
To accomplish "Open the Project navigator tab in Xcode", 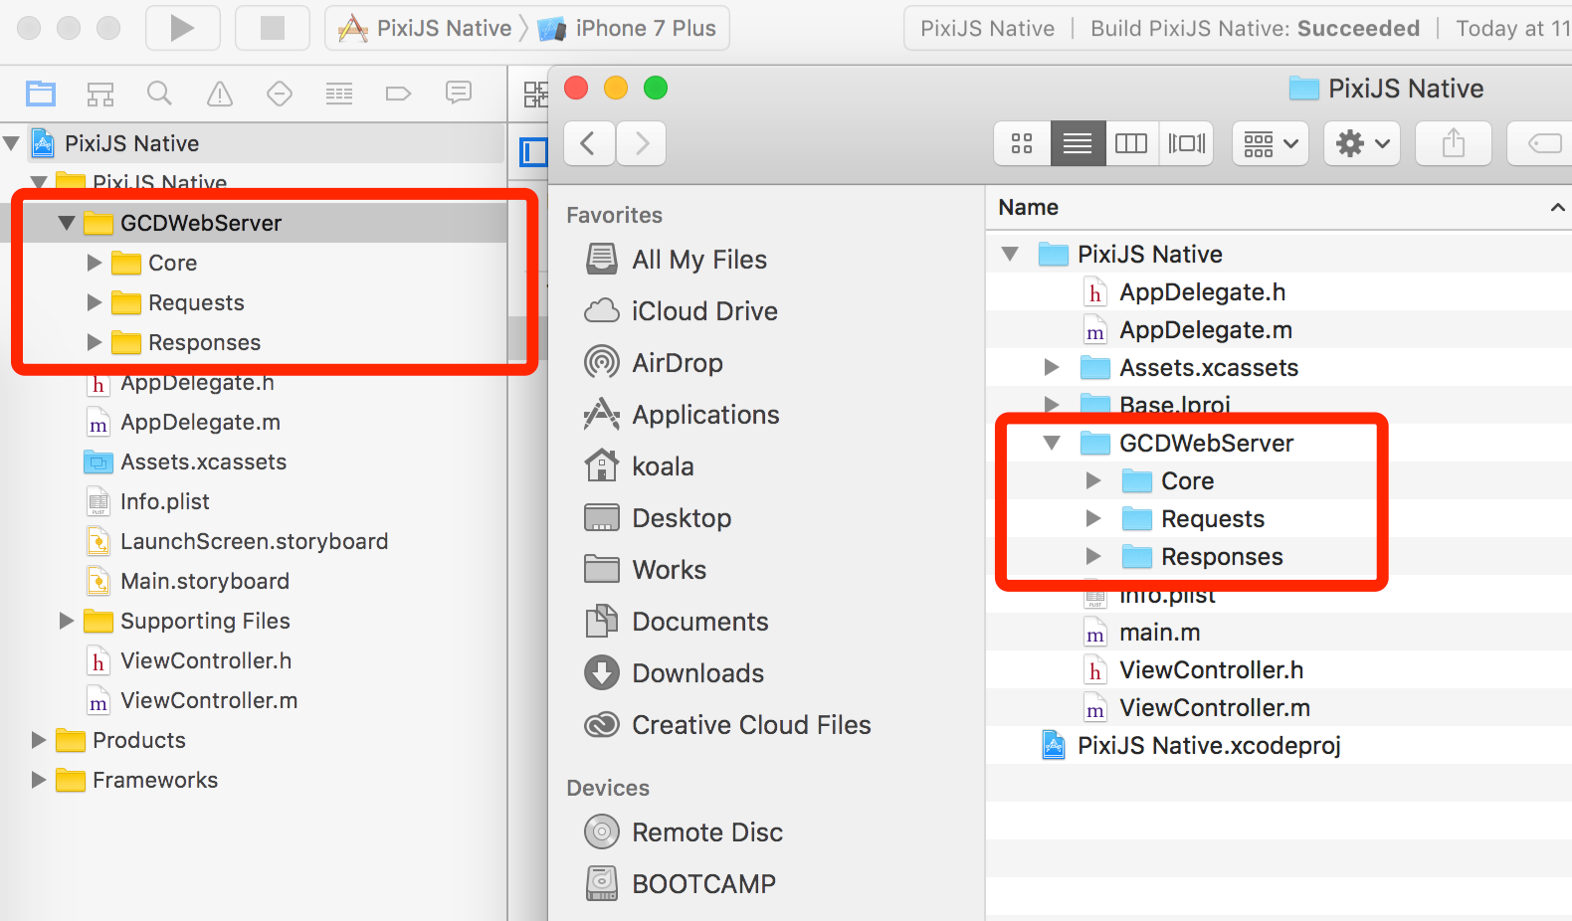I will tap(41, 94).
